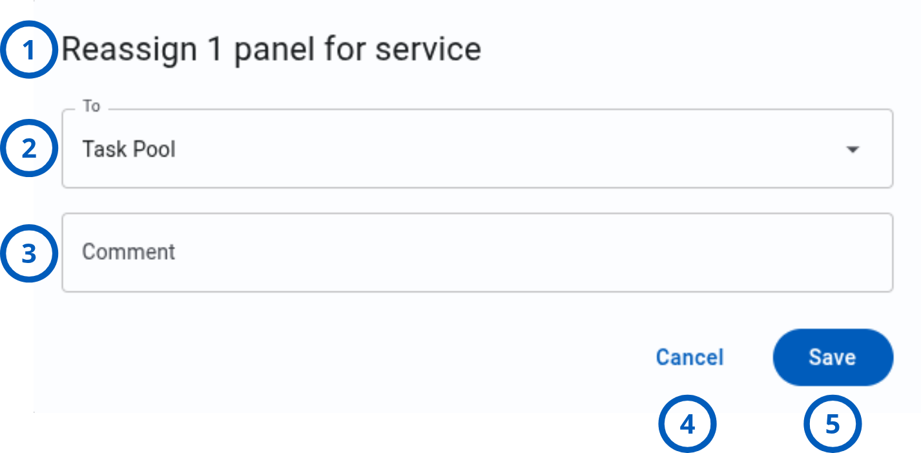
Task: Click the numbered callout 4 circle
Action: [x=688, y=425]
